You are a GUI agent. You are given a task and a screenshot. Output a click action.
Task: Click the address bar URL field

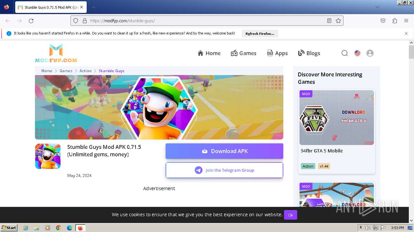[x=207, y=21]
